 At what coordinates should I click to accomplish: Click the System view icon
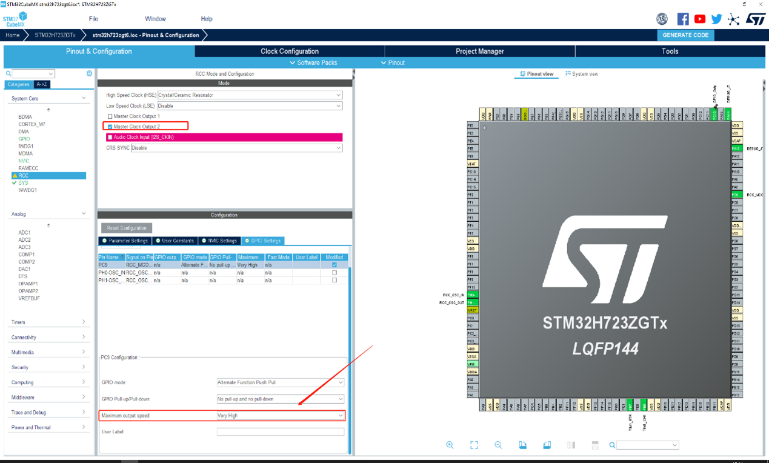pos(568,74)
